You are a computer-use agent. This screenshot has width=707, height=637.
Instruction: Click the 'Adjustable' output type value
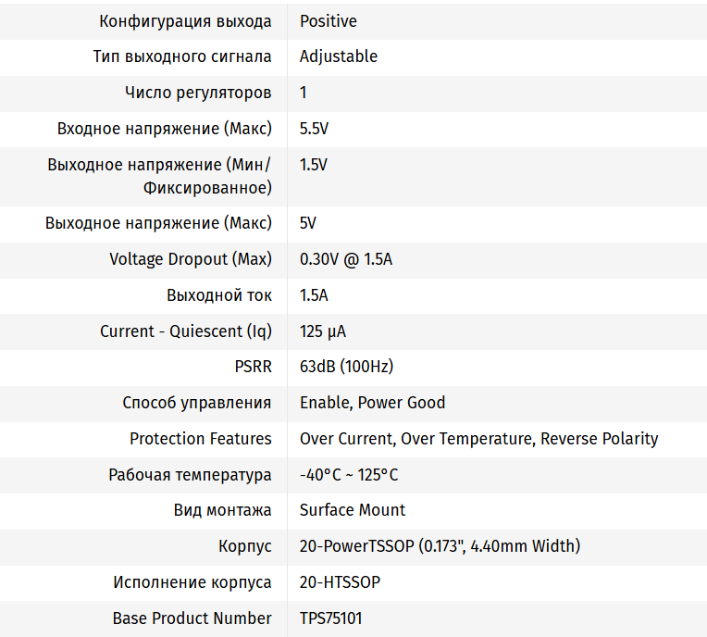click(339, 56)
